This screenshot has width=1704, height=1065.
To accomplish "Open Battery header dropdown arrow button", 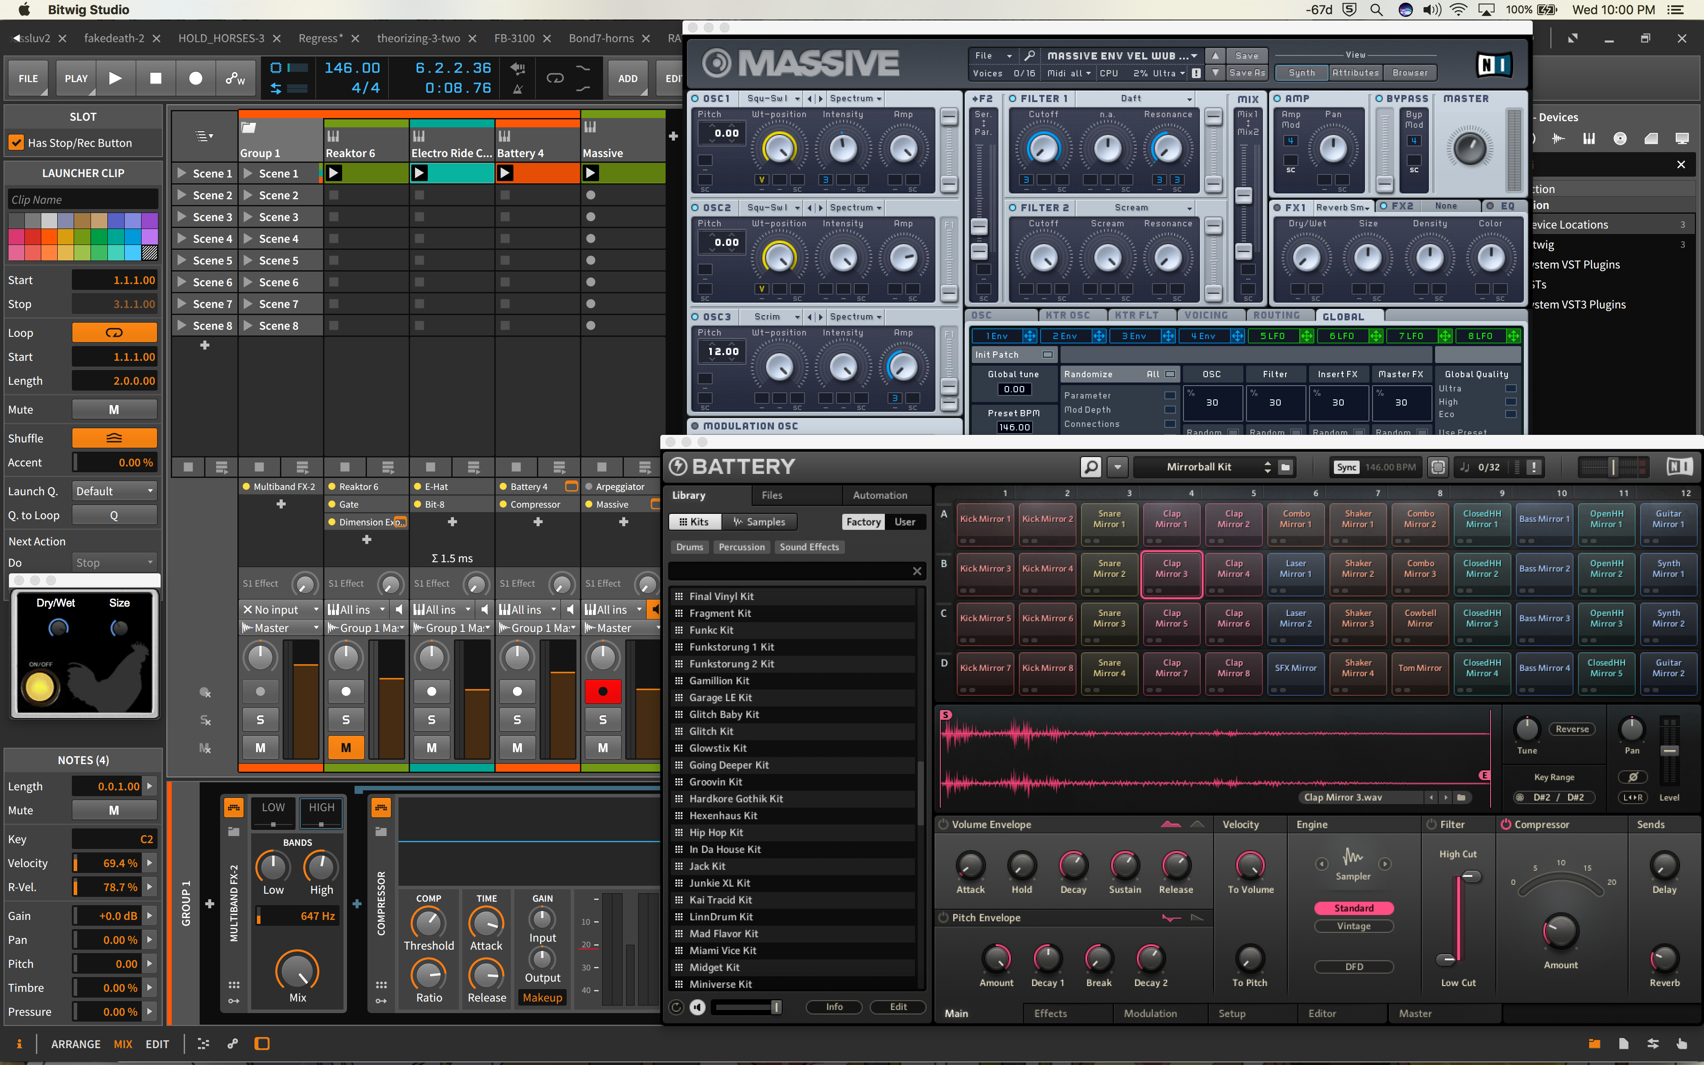I will click(x=1117, y=466).
